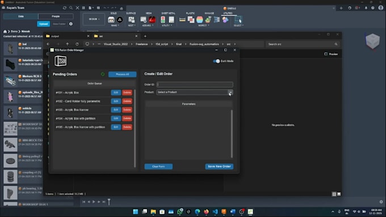Expand the ADD-INS dropdown in Fusion toolbar
386x217 pixels.
click(148, 25)
